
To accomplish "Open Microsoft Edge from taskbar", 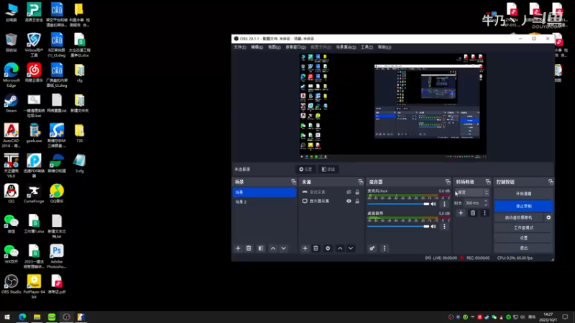I will pyautogui.click(x=22, y=317).
